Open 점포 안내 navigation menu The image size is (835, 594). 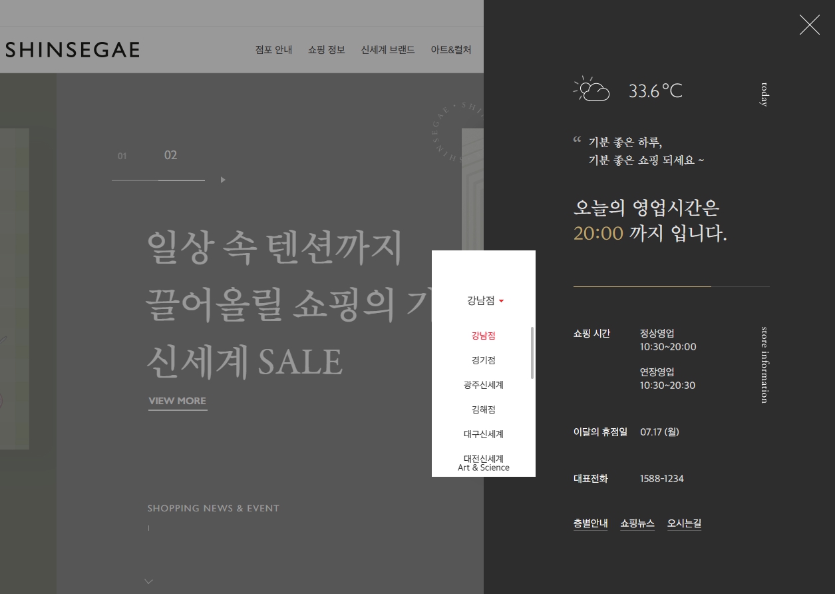(273, 50)
